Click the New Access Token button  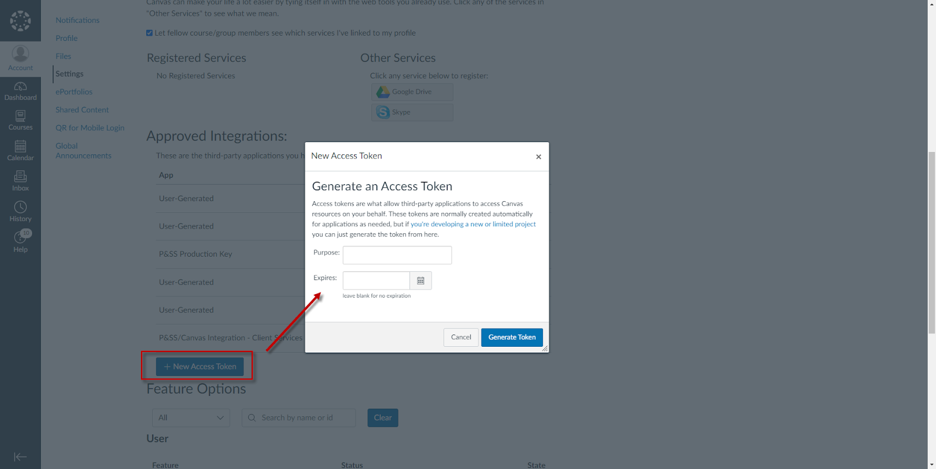point(199,367)
